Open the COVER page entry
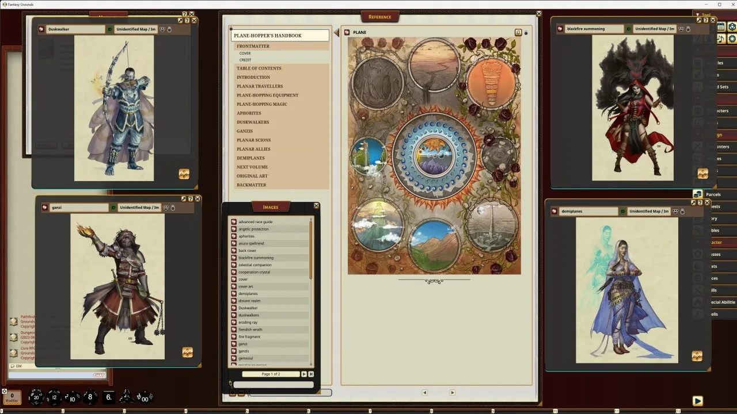This screenshot has width=737, height=414. [x=245, y=53]
